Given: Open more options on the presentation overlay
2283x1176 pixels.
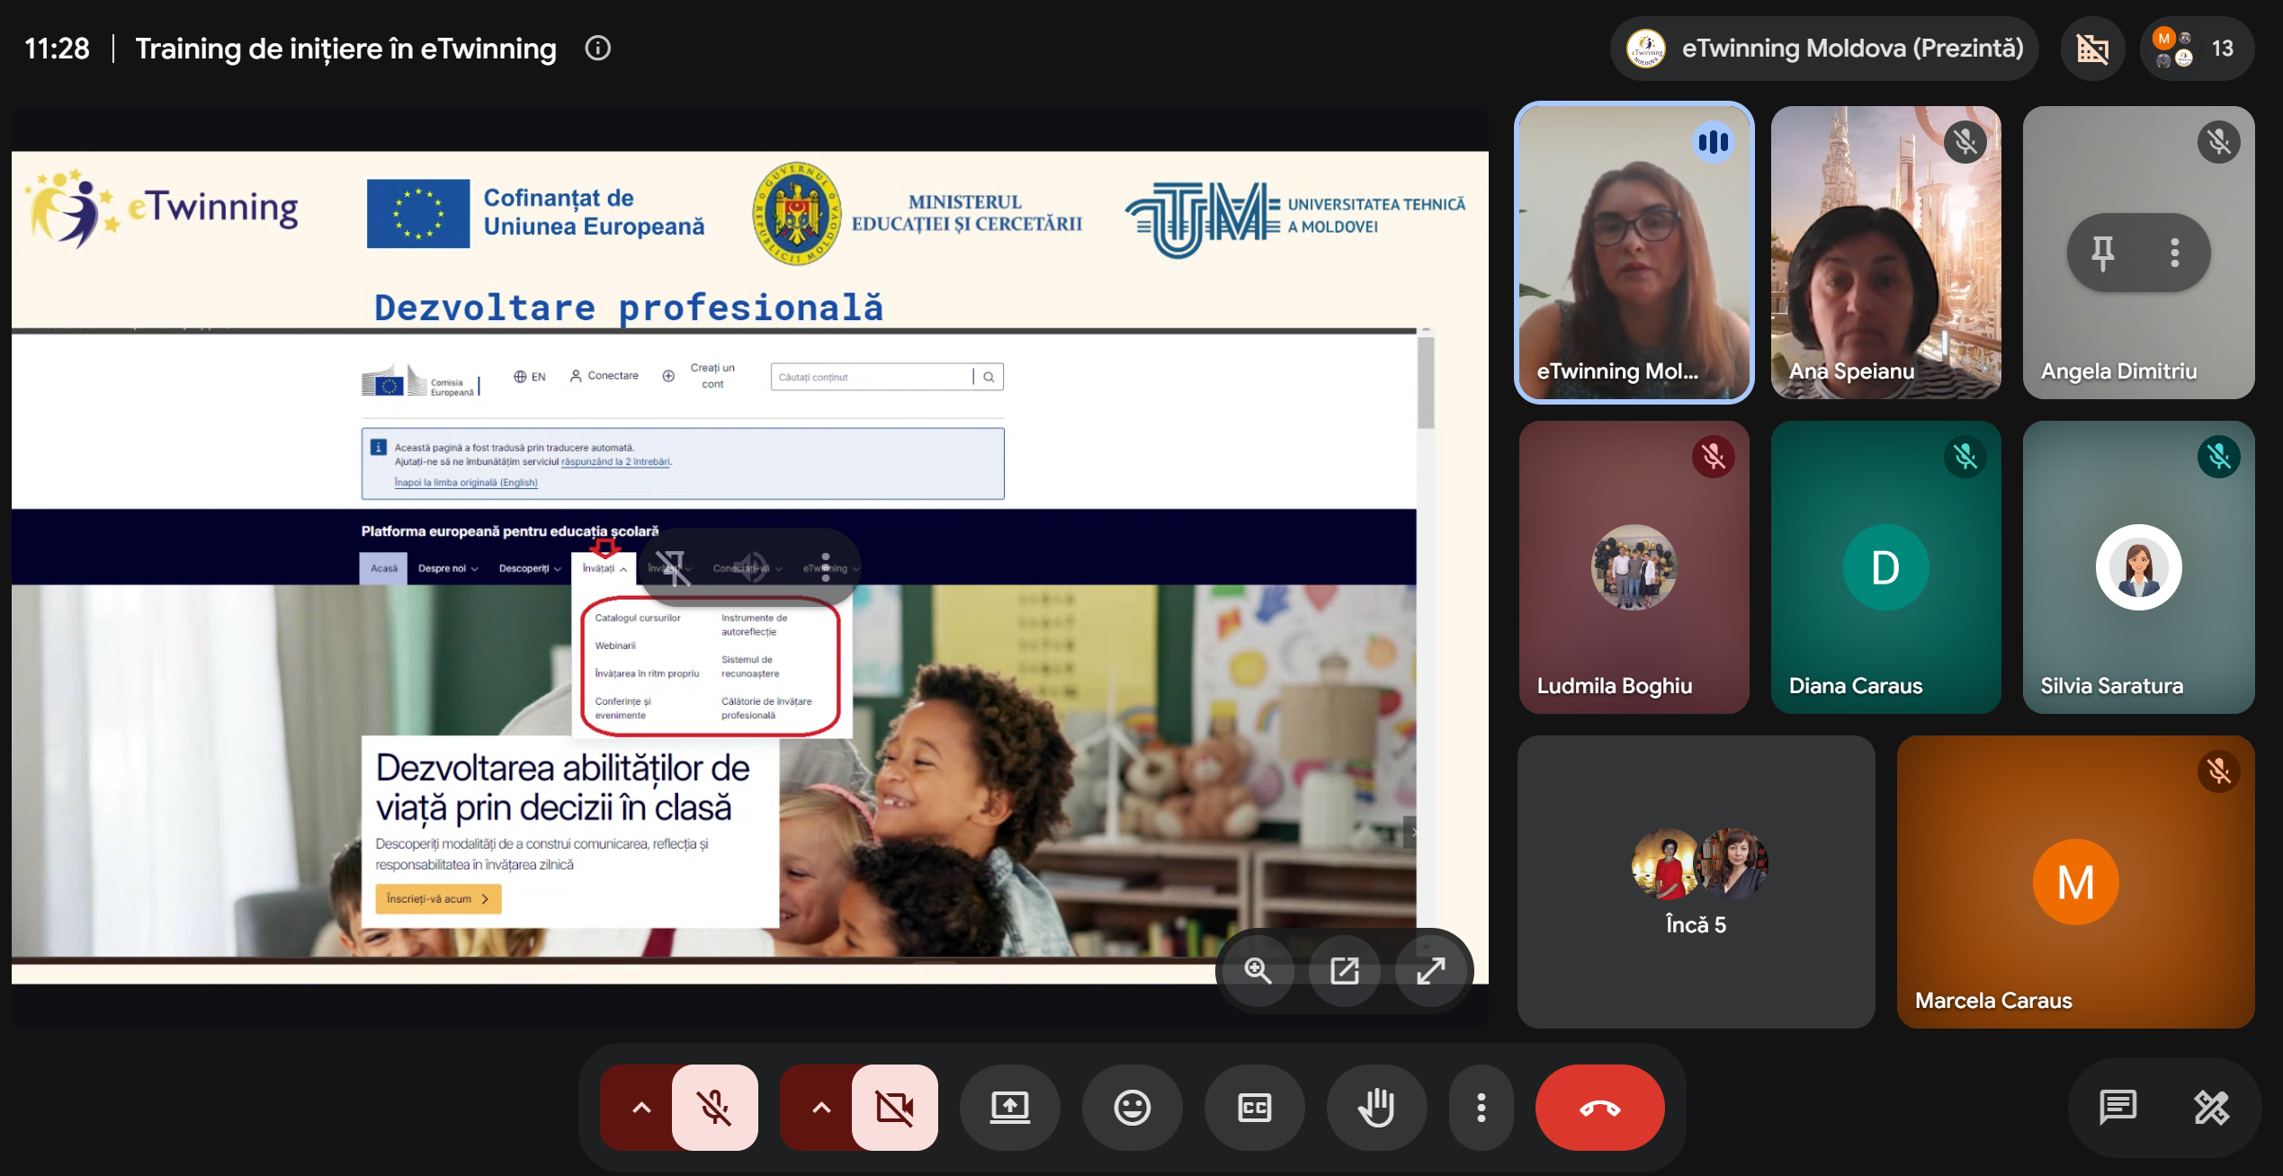Looking at the screenshot, I should click(826, 567).
